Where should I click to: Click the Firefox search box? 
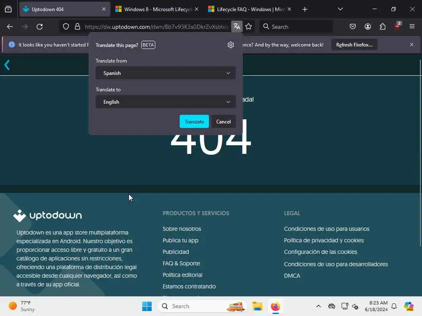coord(296,27)
